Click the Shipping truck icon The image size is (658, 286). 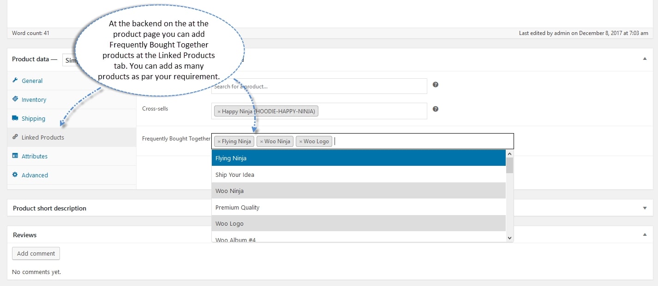[15, 118]
